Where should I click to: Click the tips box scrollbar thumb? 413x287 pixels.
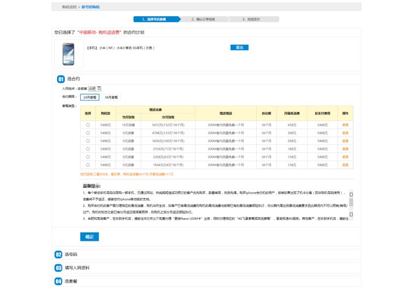(x=351, y=202)
